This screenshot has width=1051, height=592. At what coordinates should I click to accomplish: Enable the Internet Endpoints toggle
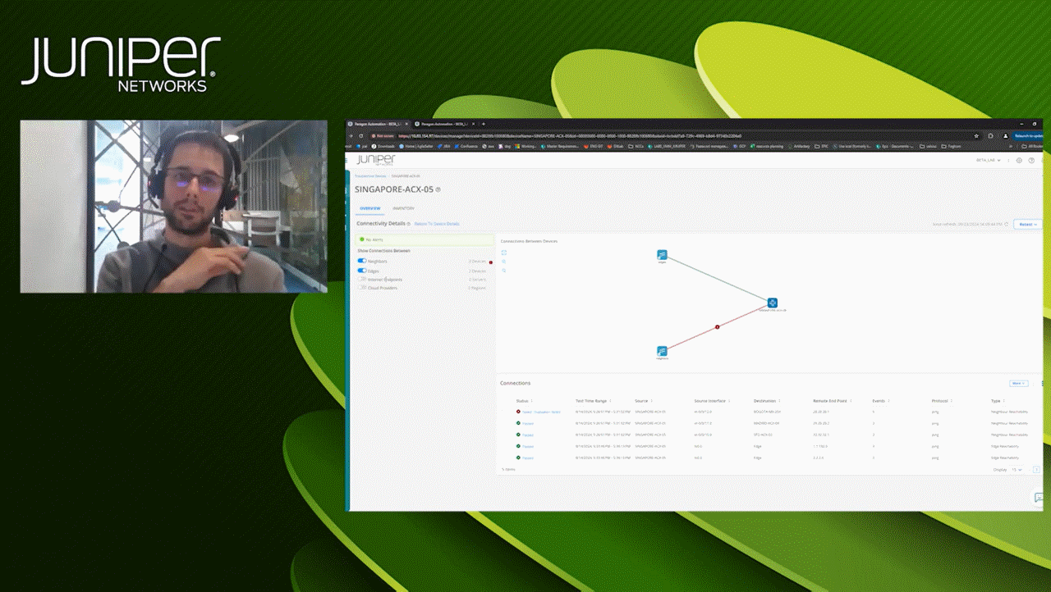tap(361, 280)
